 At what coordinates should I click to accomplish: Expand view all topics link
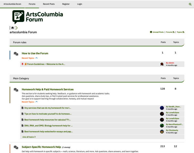[x=29, y=137]
